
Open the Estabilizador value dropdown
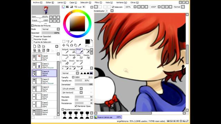(112, 11)
